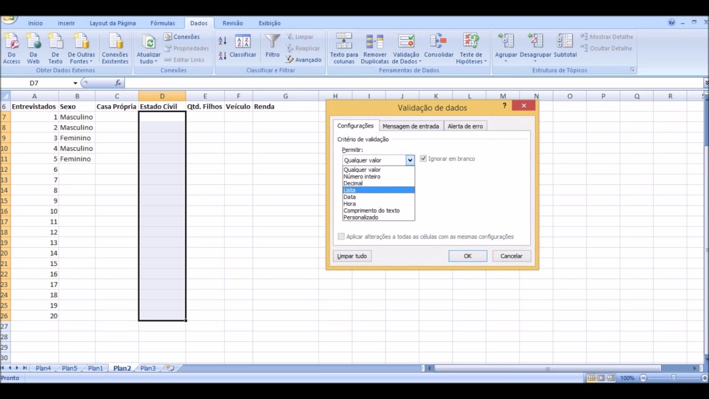
Task: Toggle Aplicar alterações a todas checkbox
Action: coord(341,237)
